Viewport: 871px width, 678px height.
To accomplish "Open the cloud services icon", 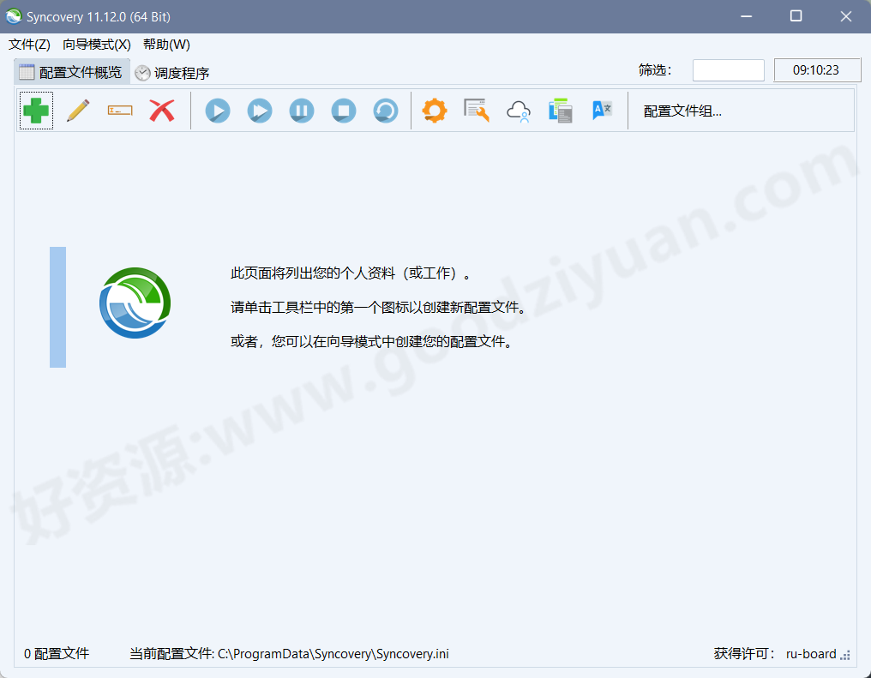I will (518, 111).
